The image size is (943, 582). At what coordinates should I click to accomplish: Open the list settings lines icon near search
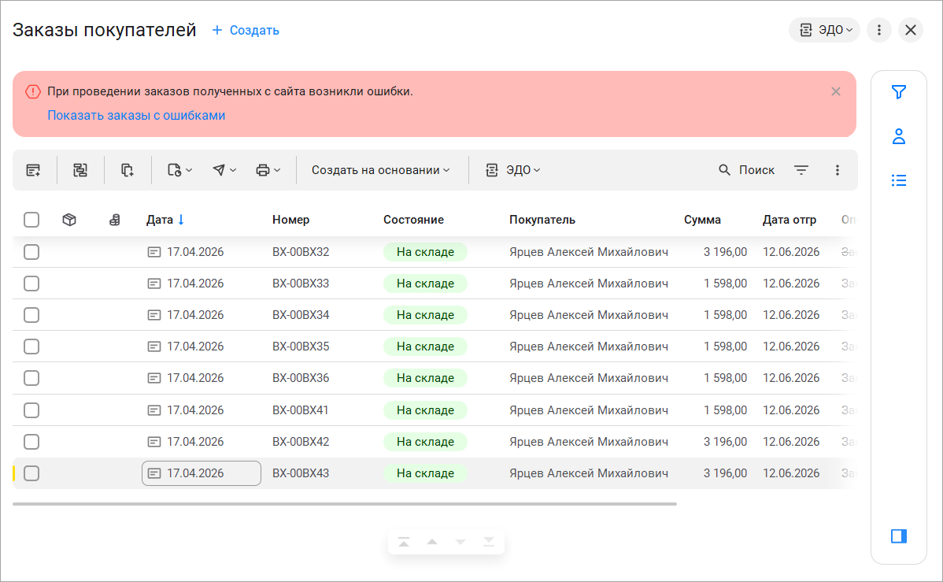(x=801, y=170)
